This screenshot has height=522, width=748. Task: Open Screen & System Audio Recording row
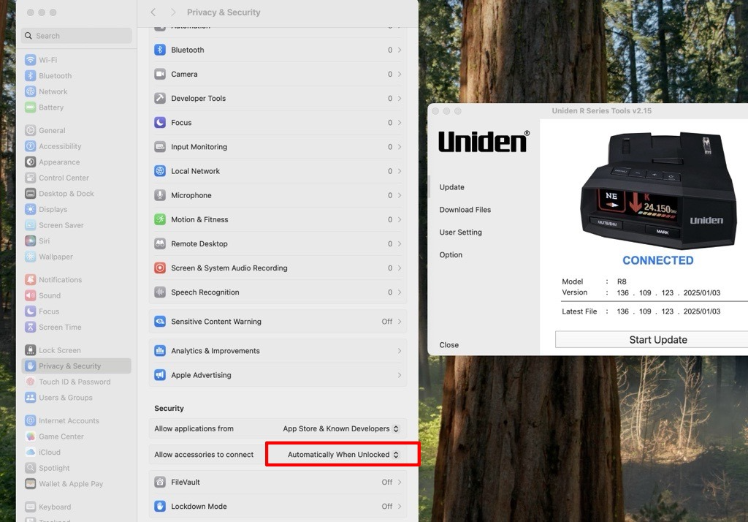click(278, 268)
